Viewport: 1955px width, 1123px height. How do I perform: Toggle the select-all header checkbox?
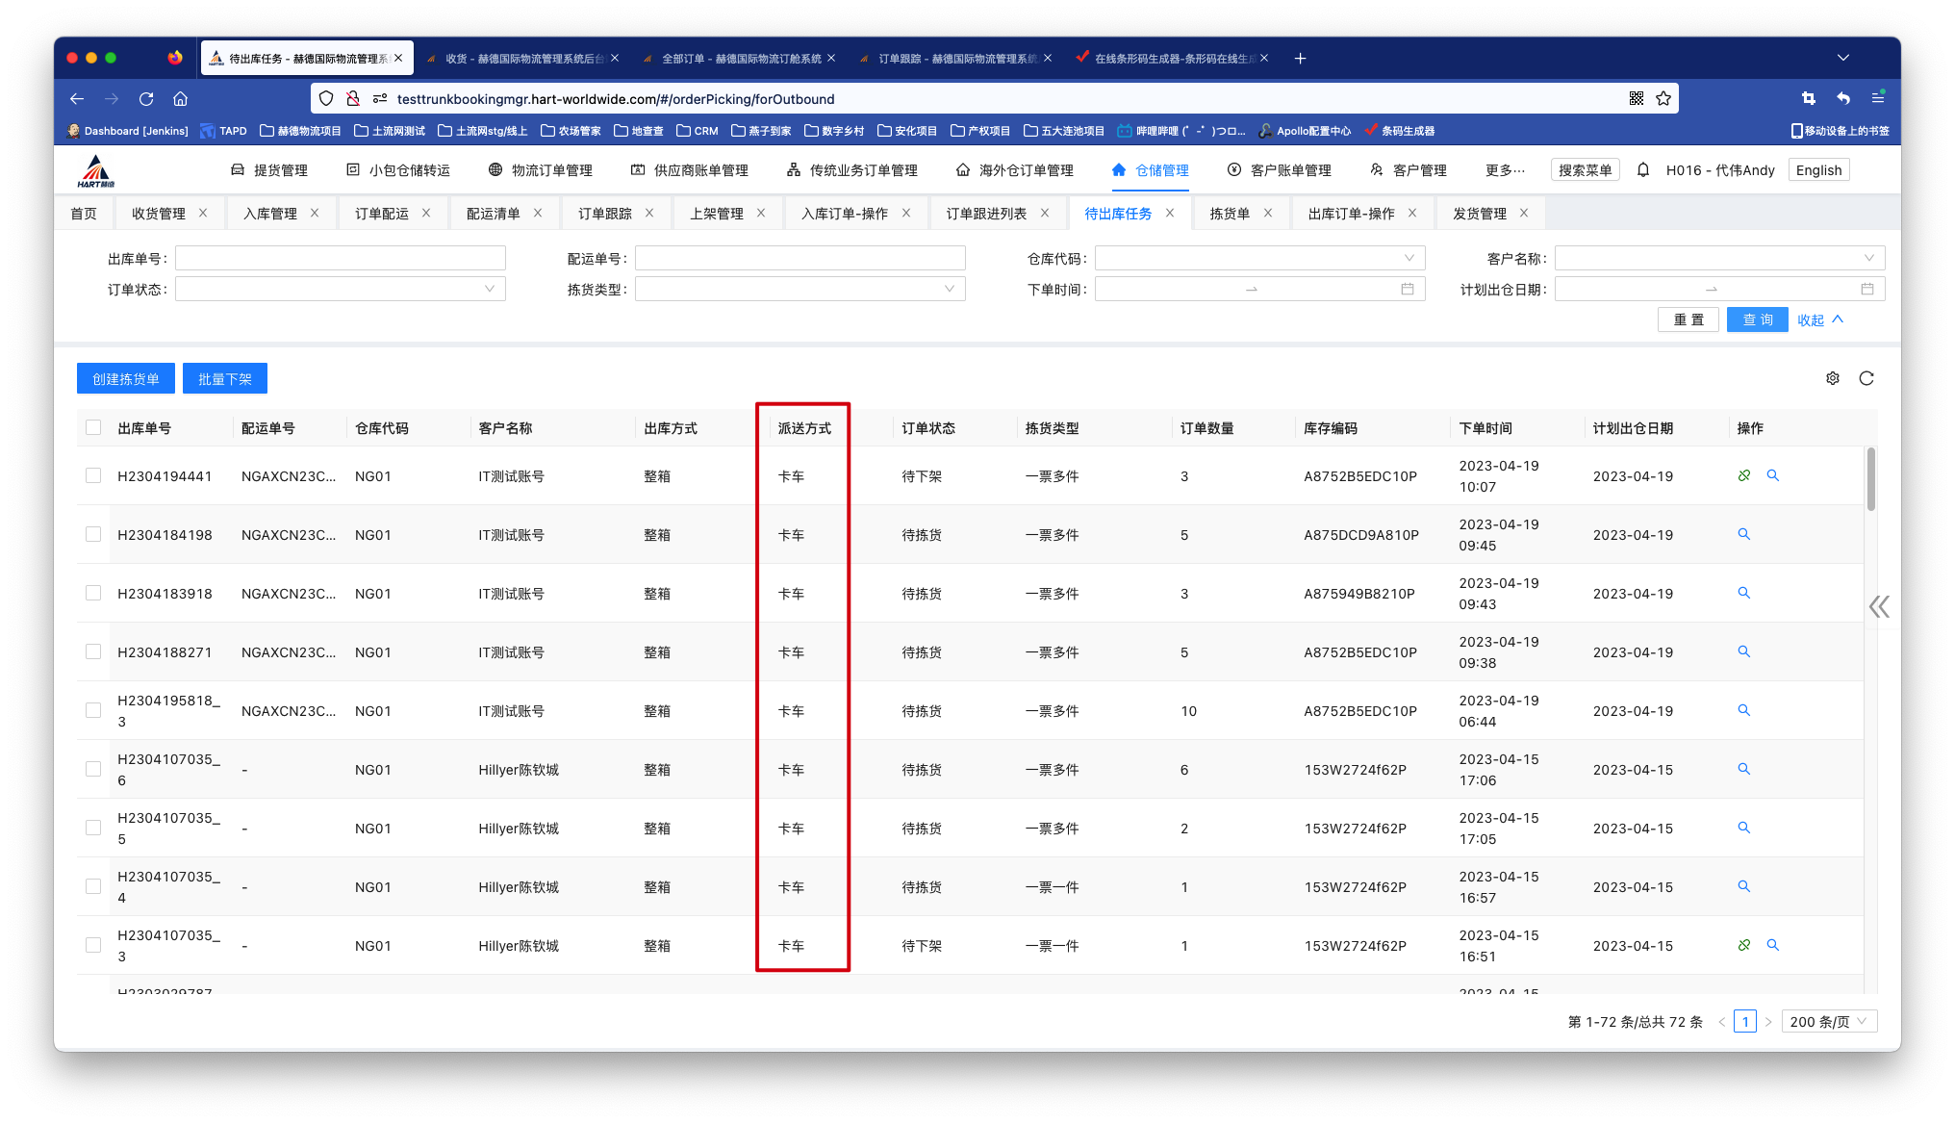click(x=93, y=427)
